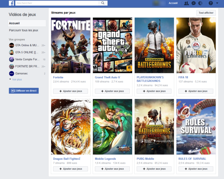This screenshot has height=179, width=224.
Task: Add Grand Theft Auto V to games
Action: pyautogui.click(x=112, y=91)
